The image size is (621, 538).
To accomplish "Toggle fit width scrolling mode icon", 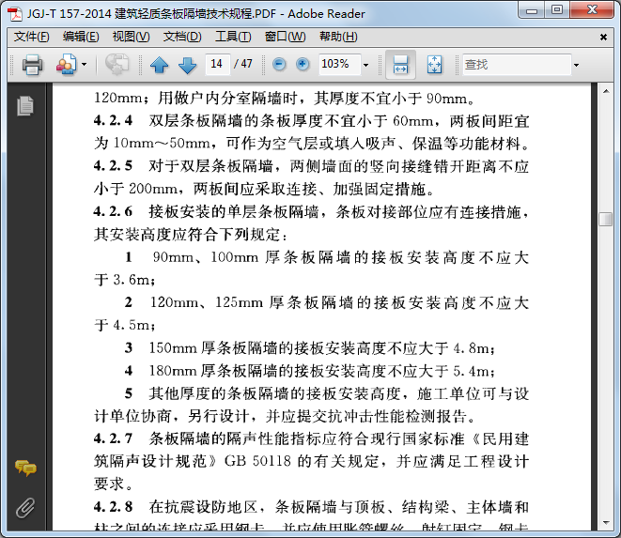I will click(x=400, y=65).
